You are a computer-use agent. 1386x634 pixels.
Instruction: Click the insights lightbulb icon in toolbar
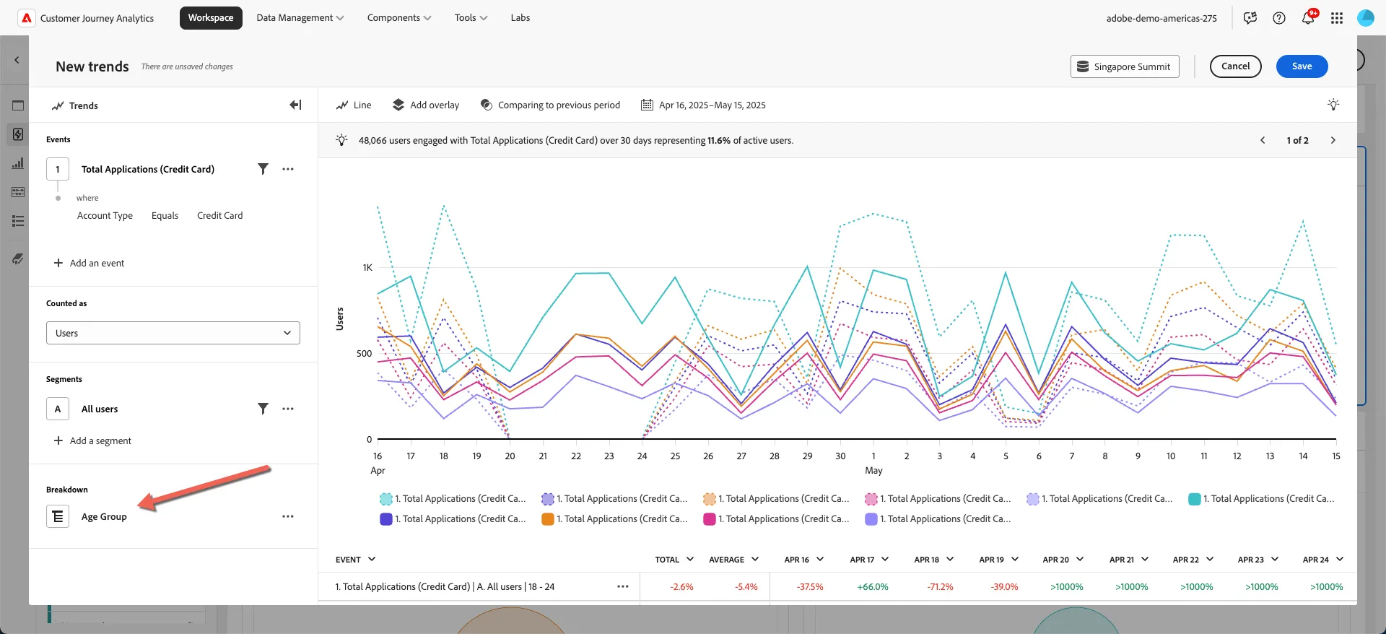[x=1333, y=105]
